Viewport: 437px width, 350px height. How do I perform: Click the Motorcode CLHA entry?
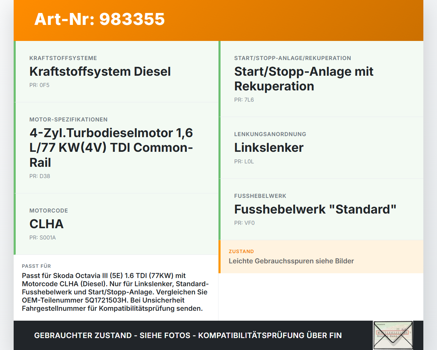click(46, 224)
